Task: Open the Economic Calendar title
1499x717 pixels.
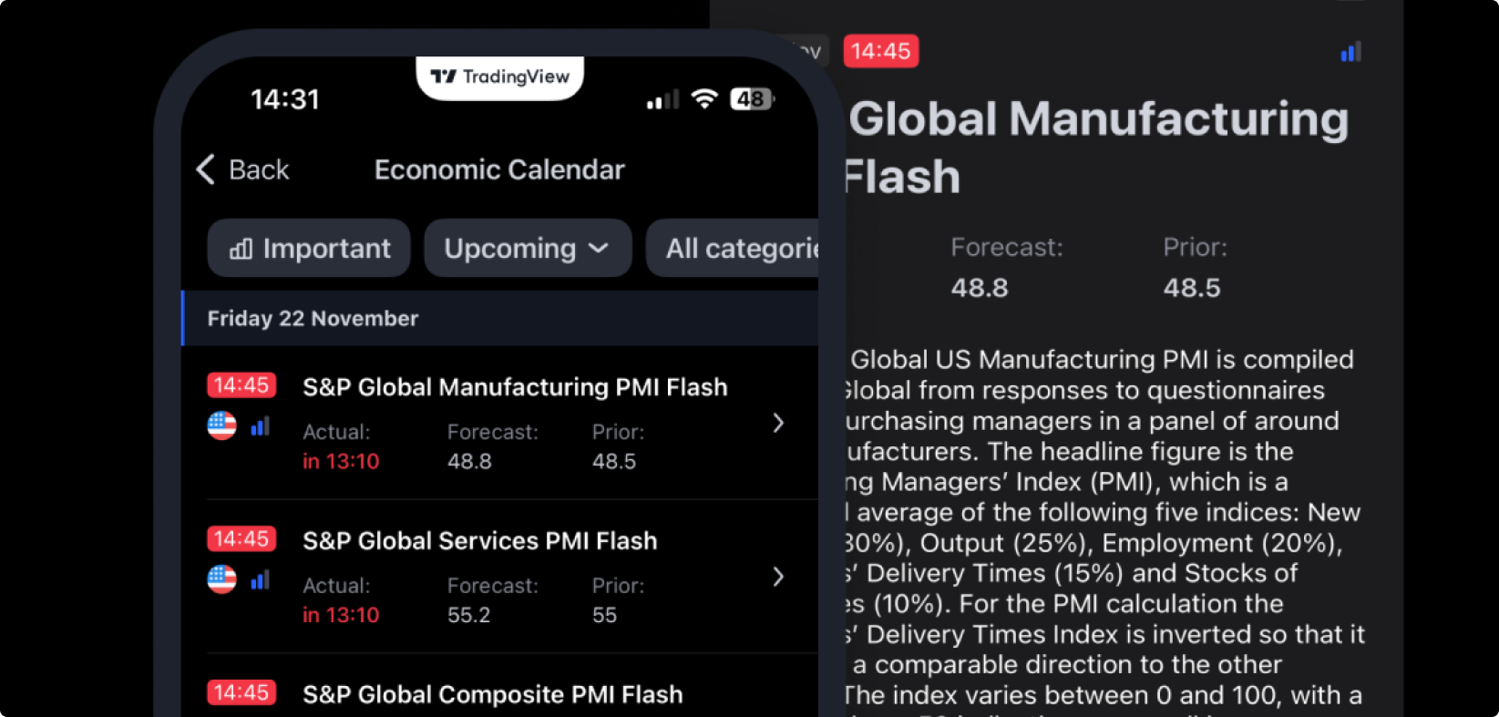Action: coord(499,169)
